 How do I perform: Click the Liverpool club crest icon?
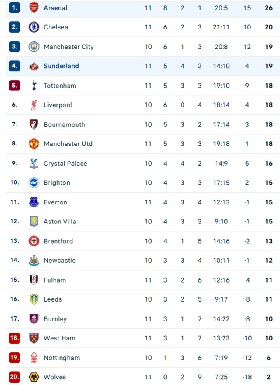pyautogui.click(x=34, y=105)
